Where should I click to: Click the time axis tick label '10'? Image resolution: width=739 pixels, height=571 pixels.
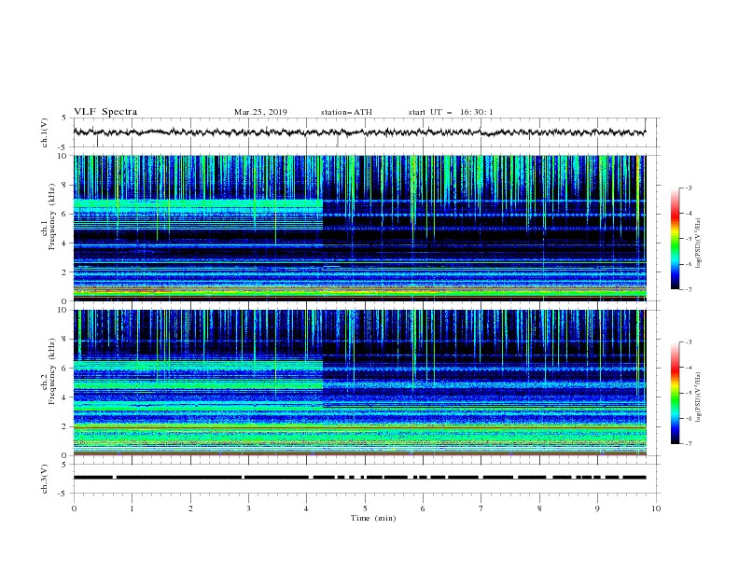(656, 508)
